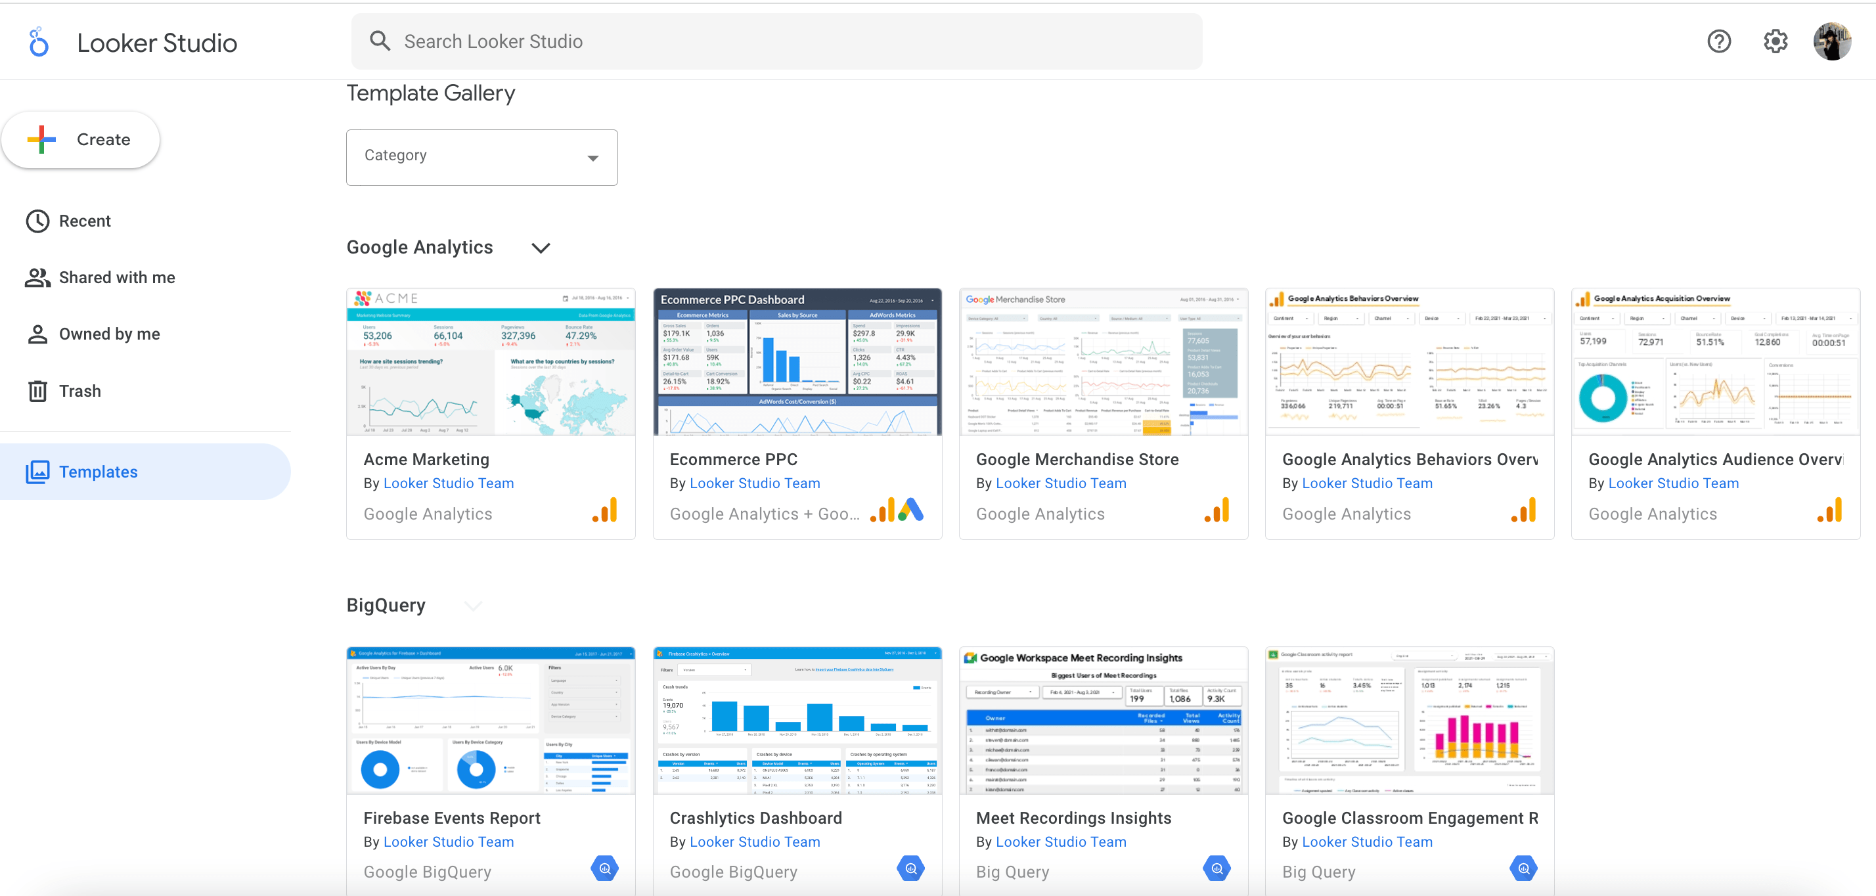Click the search magnifier icon

[x=380, y=41]
